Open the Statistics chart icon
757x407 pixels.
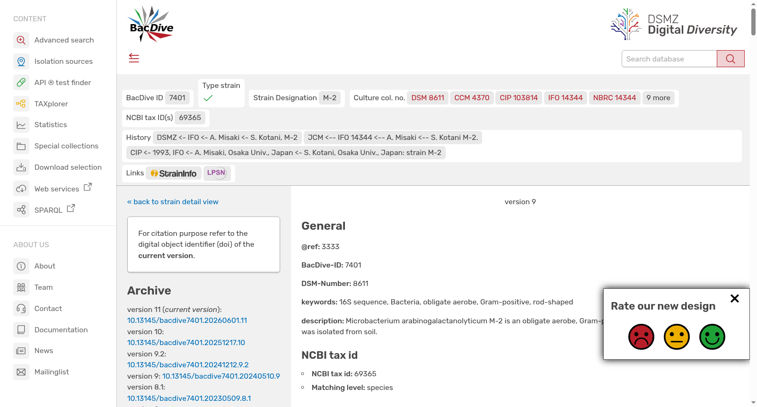[x=21, y=125]
